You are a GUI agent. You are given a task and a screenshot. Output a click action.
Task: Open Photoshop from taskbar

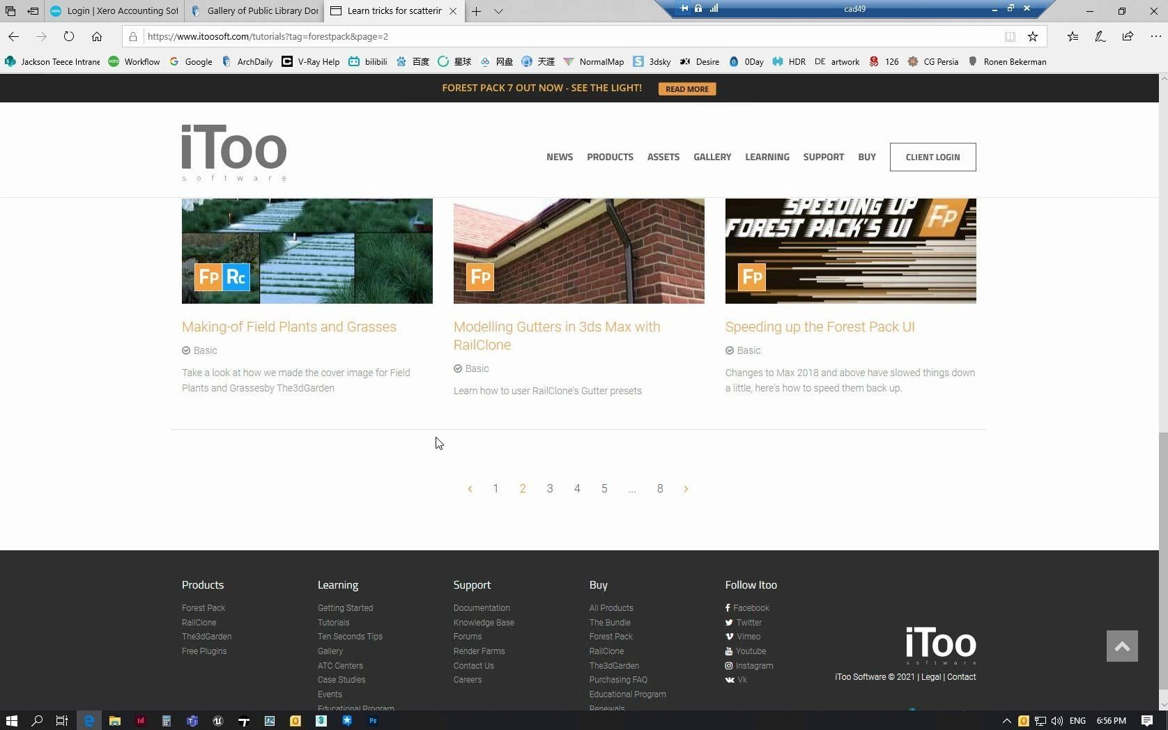[373, 721]
